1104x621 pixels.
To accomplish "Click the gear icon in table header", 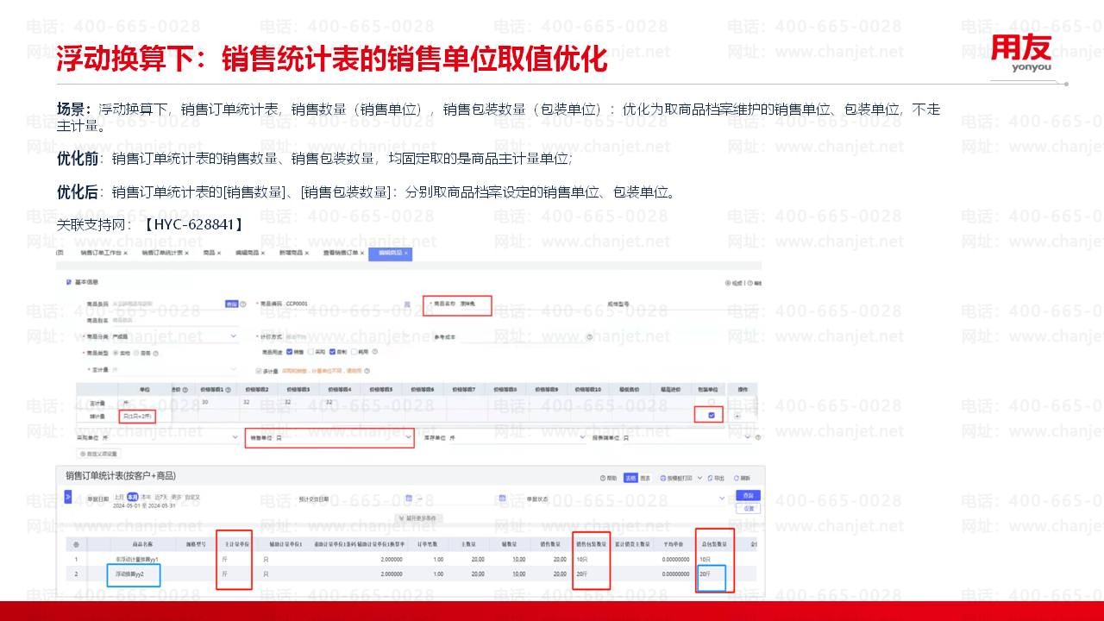I will tap(76, 544).
